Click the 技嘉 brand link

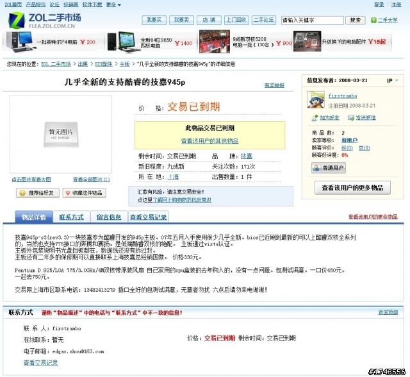(x=247, y=156)
